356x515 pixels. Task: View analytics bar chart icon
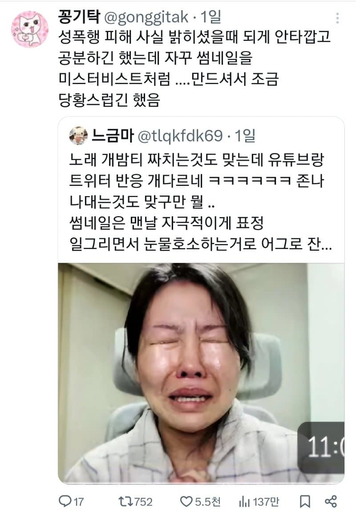(244, 502)
